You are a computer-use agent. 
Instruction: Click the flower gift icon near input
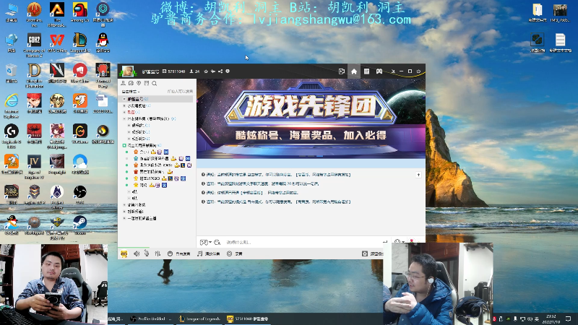(412, 241)
